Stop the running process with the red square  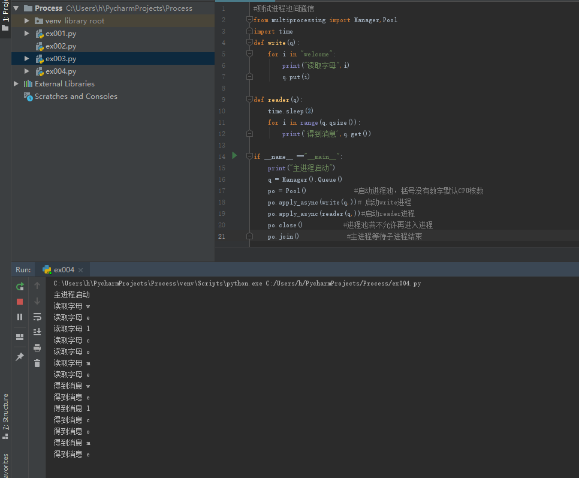click(20, 302)
